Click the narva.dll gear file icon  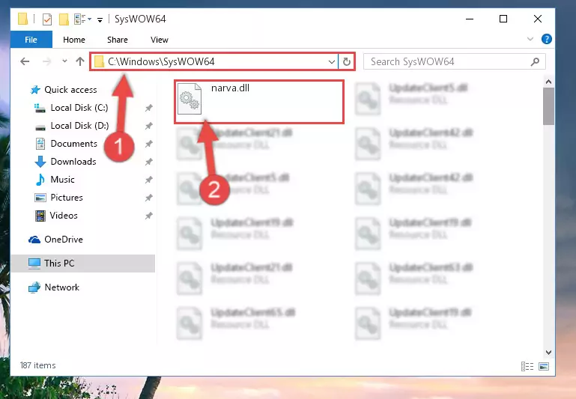[x=190, y=98]
